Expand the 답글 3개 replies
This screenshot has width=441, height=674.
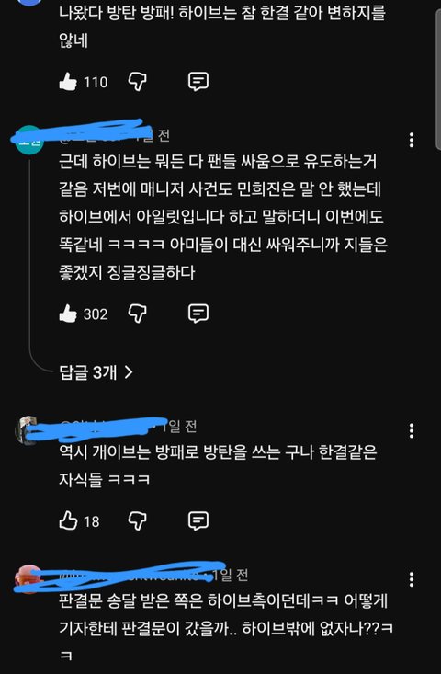[96, 372]
